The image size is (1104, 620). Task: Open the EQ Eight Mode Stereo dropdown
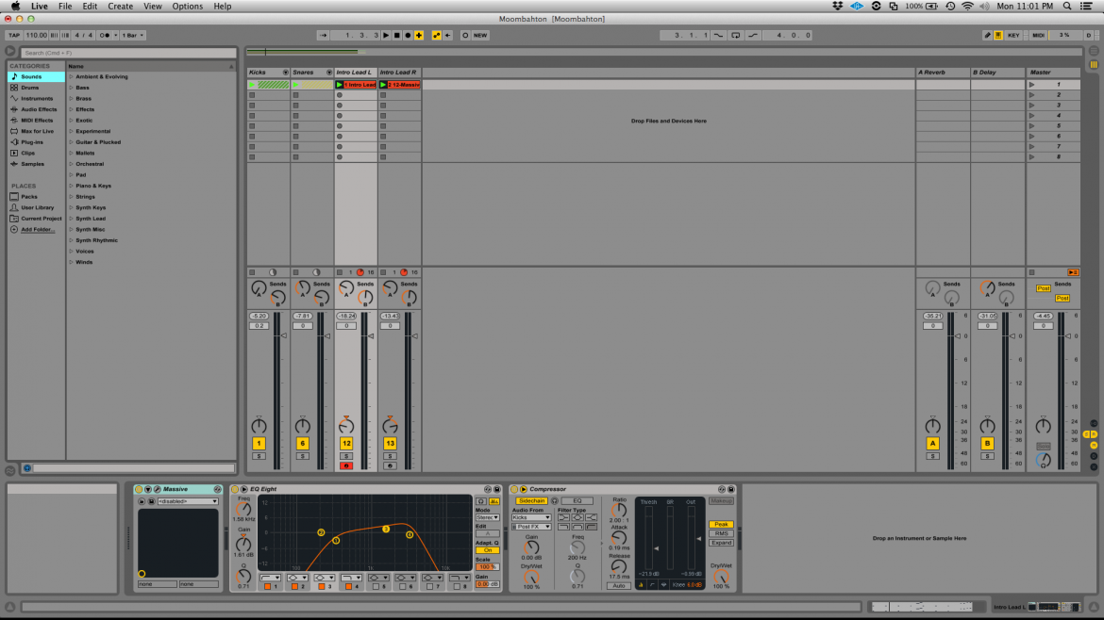click(487, 517)
